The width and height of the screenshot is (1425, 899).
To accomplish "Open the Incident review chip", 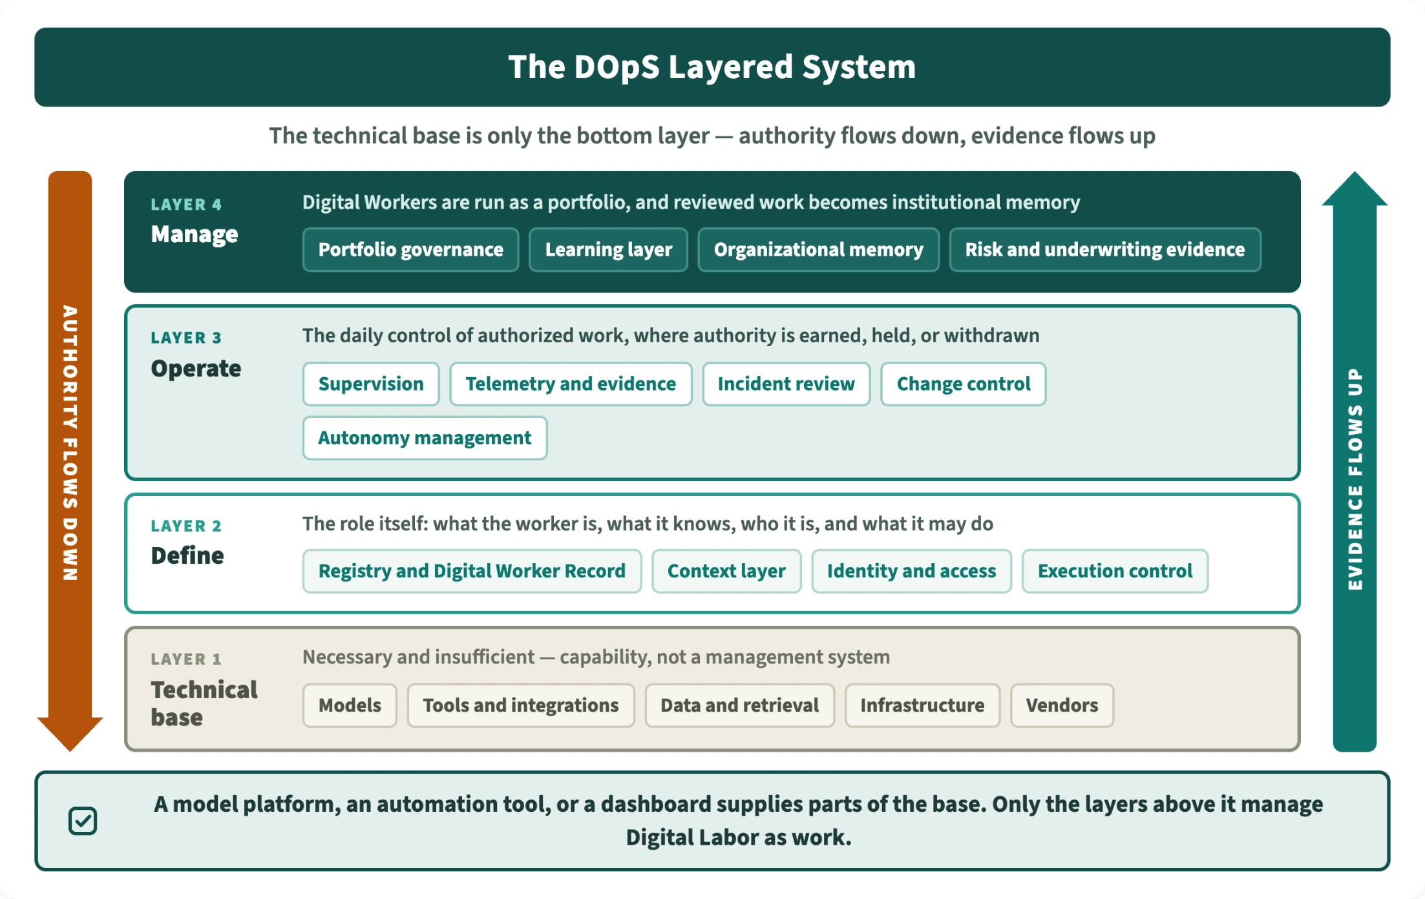I will pyautogui.click(x=786, y=384).
